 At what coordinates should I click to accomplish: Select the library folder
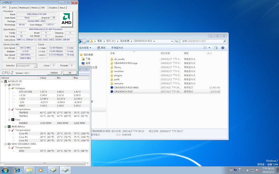[118, 67]
